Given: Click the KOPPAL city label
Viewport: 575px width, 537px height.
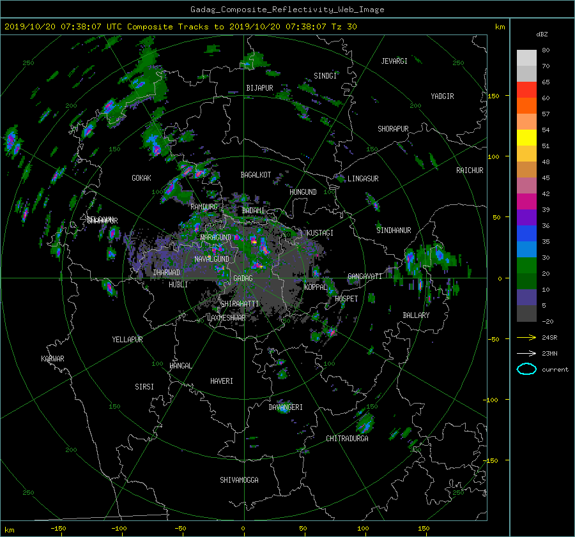Looking at the screenshot, I should 316,287.
